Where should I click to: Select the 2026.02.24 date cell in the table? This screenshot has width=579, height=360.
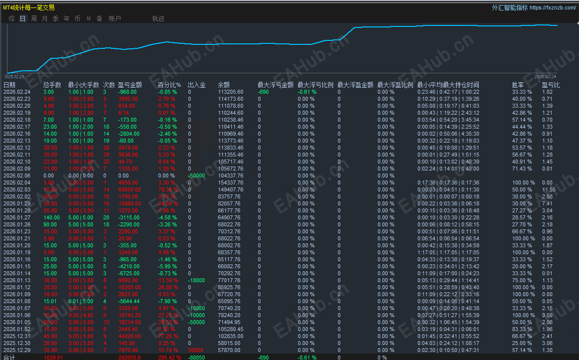[x=17, y=92]
